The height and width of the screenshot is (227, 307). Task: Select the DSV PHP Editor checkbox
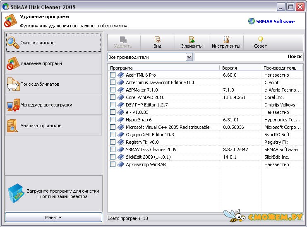pyautogui.click(x=113, y=105)
